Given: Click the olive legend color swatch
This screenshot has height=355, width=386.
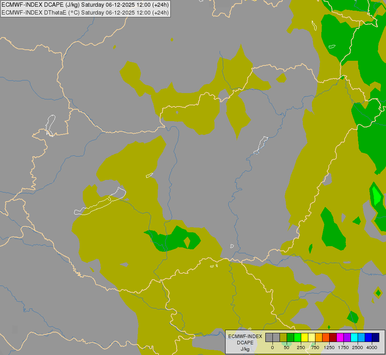Looking at the screenshot, I should 283,338.
